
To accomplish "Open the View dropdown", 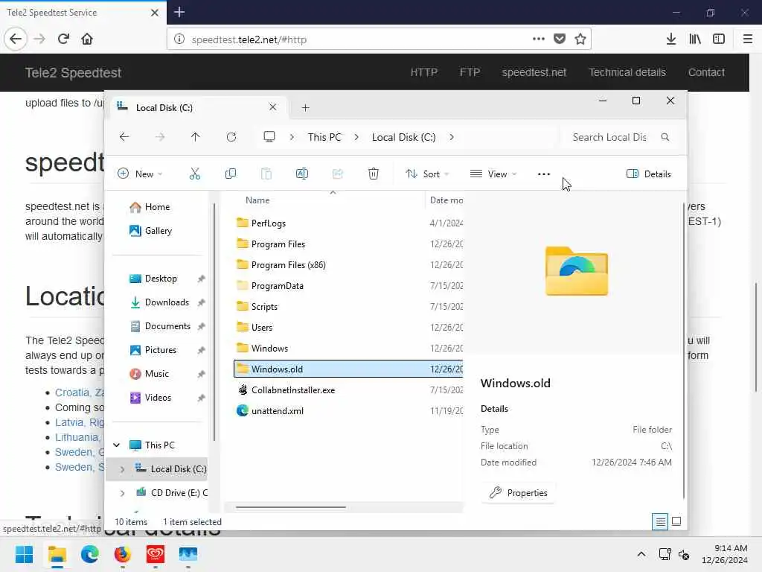I will coord(493,174).
